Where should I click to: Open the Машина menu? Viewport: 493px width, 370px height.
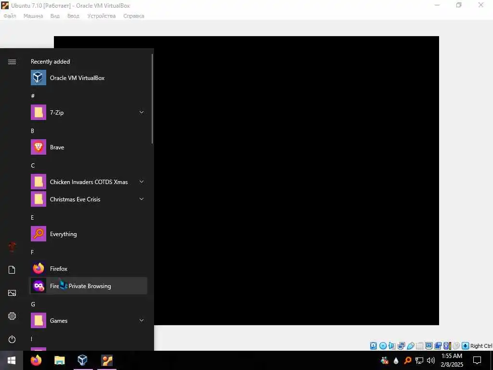point(33,16)
